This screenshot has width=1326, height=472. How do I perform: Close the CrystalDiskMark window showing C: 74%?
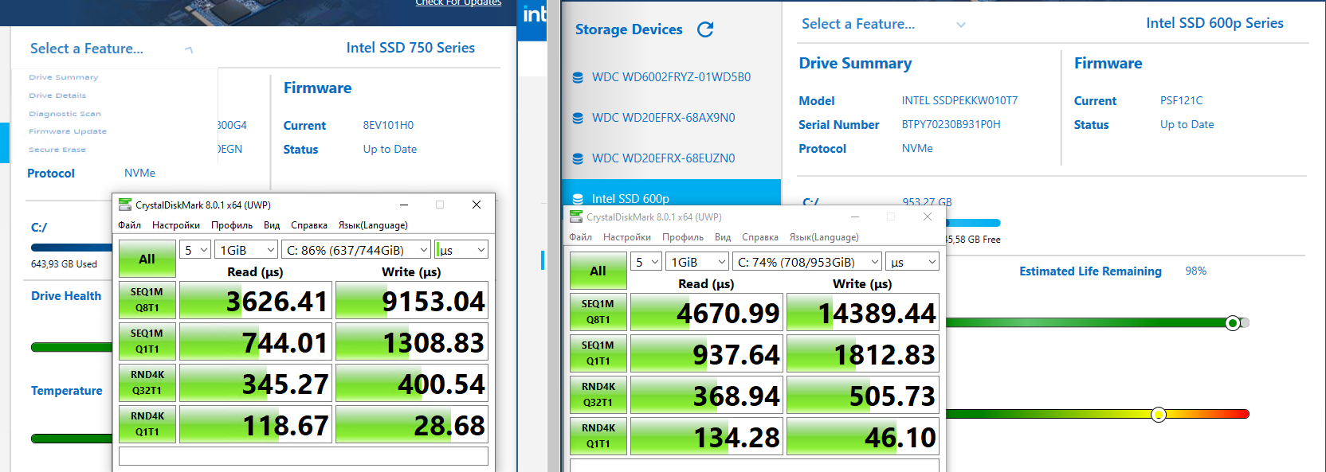[x=928, y=216]
